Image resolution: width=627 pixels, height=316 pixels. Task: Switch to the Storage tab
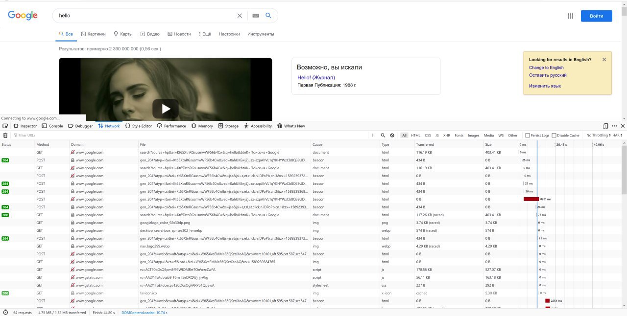[228, 126]
